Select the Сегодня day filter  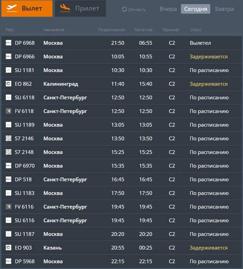195,9
